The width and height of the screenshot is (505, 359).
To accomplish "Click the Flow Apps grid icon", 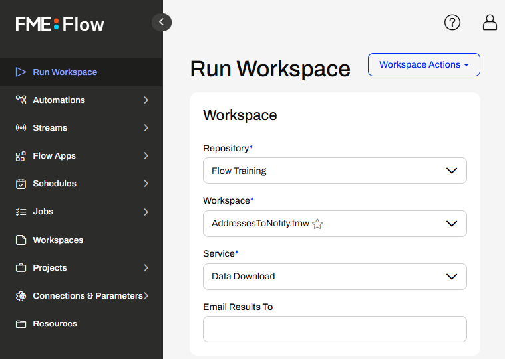I will click(21, 156).
